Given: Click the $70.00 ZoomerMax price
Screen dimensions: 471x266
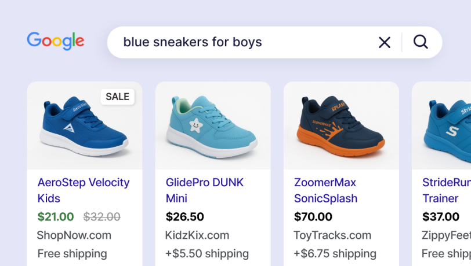Looking at the screenshot, I should pyautogui.click(x=313, y=217).
